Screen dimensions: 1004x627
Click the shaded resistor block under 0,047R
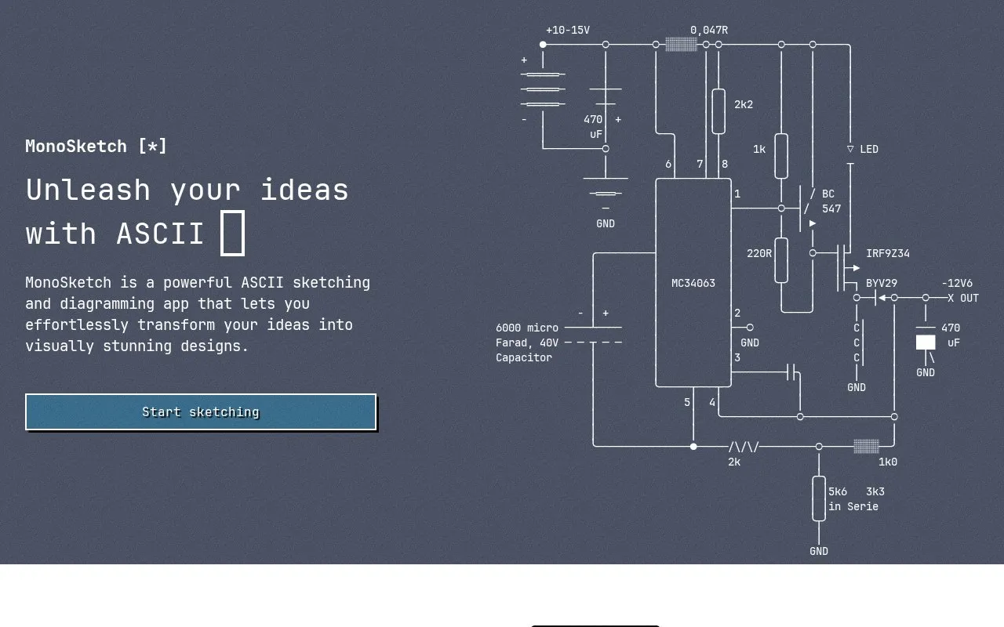click(681, 45)
